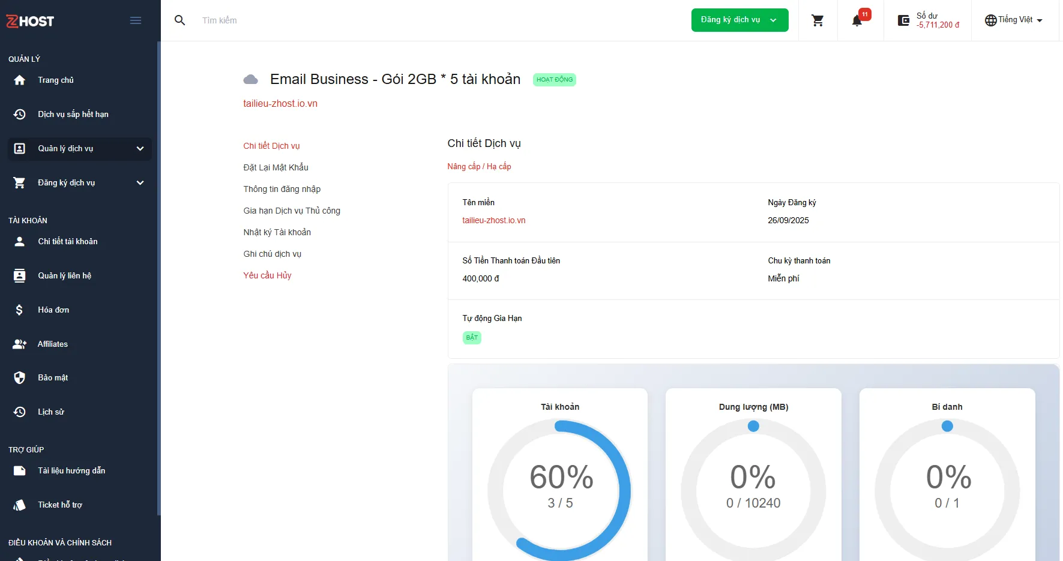The image size is (1063, 561).
Task: Select Gia hạn Dịch vụ Thủ công
Action: pos(292,211)
